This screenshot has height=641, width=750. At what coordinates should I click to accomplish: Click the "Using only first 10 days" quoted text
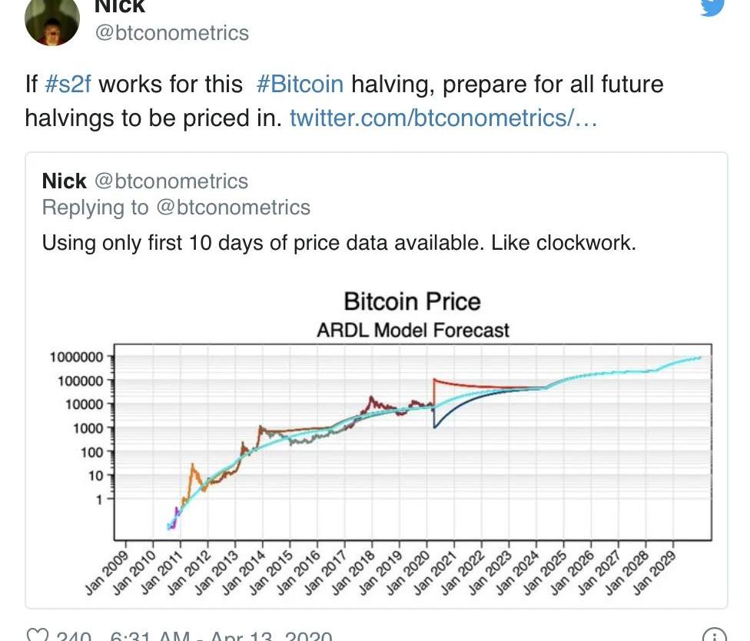pos(338,243)
